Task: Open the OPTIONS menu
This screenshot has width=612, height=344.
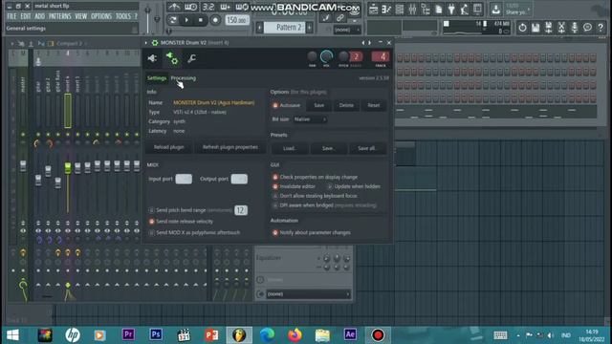Action: pos(101,16)
